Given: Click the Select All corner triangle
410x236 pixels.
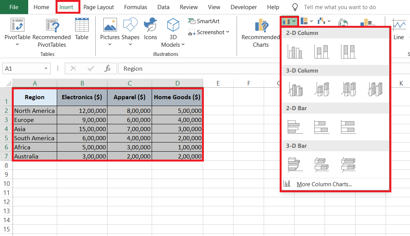Looking at the screenshot, I should 9,83.
